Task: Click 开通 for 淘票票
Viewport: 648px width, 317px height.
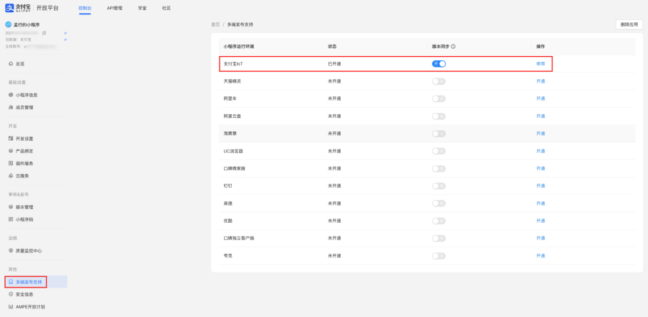Action: coord(541,134)
